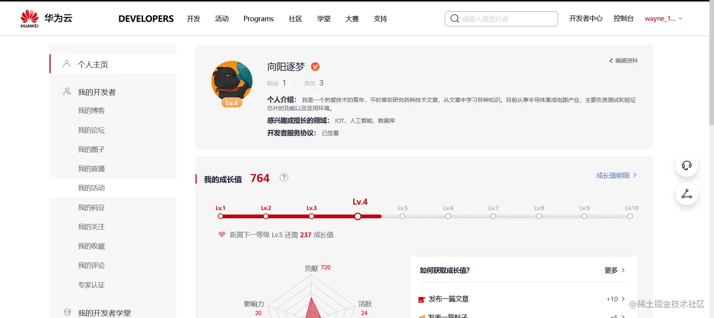Image resolution: width=714 pixels, height=318 pixels.
Task: Click the user avatar image
Action: click(x=231, y=81)
